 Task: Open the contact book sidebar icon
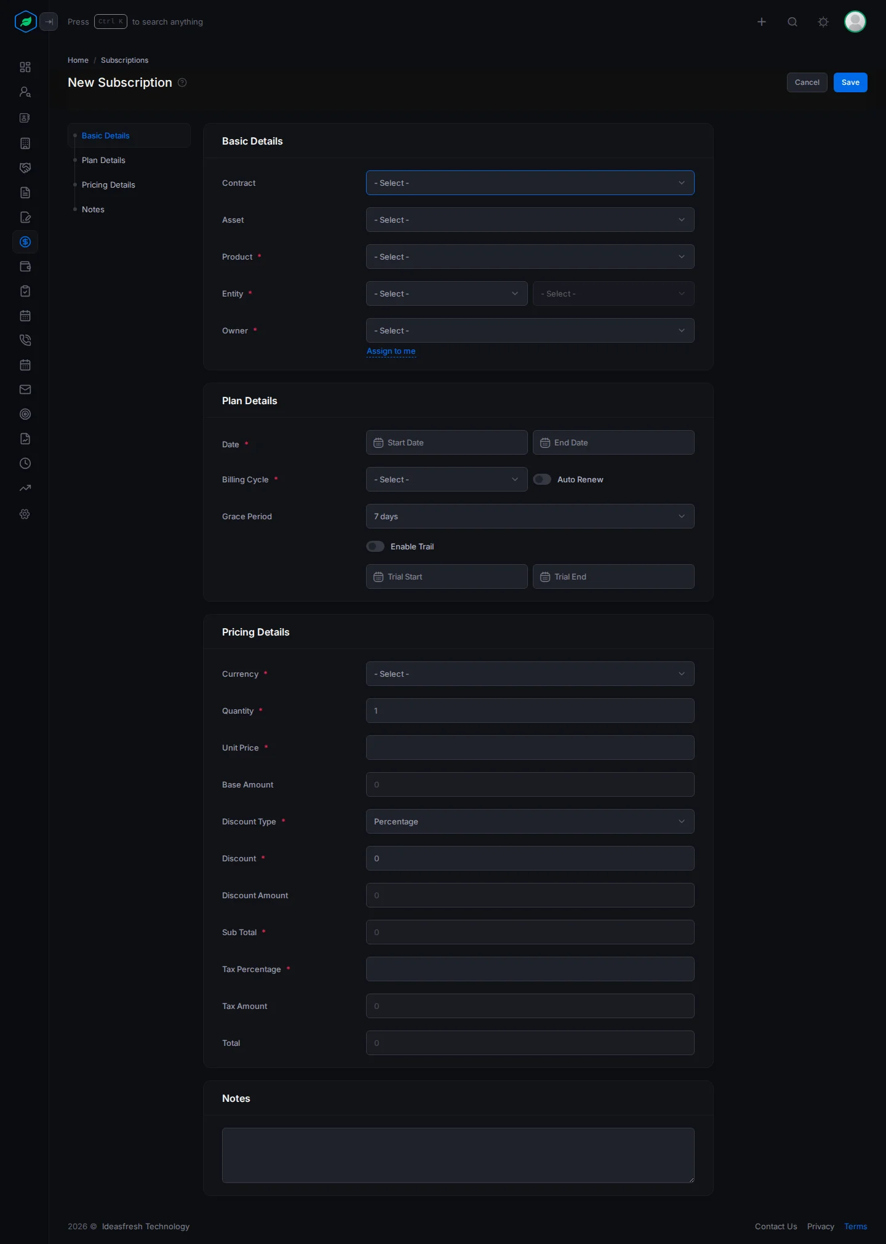pyautogui.click(x=25, y=118)
